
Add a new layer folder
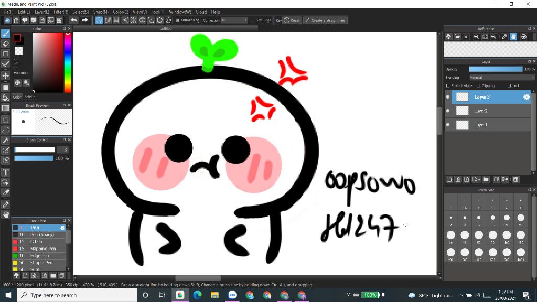[486, 179]
